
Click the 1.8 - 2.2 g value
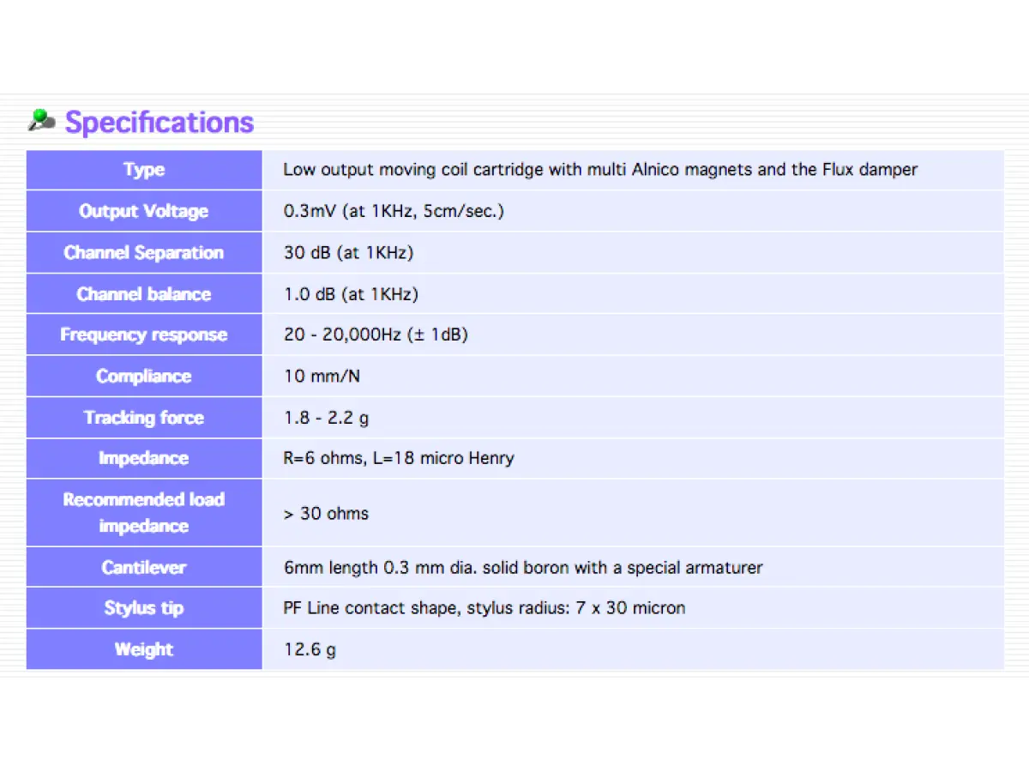(326, 418)
